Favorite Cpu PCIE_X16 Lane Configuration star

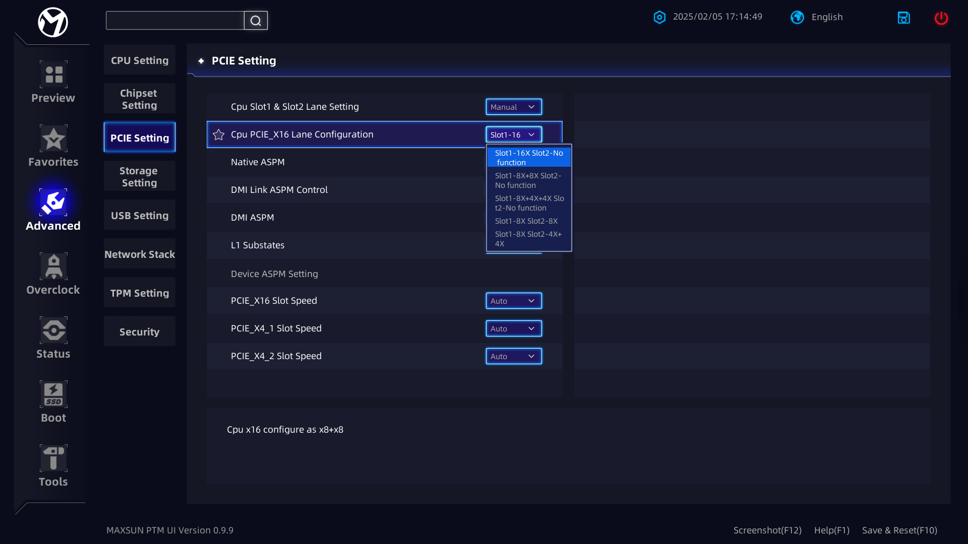coord(218,134)
